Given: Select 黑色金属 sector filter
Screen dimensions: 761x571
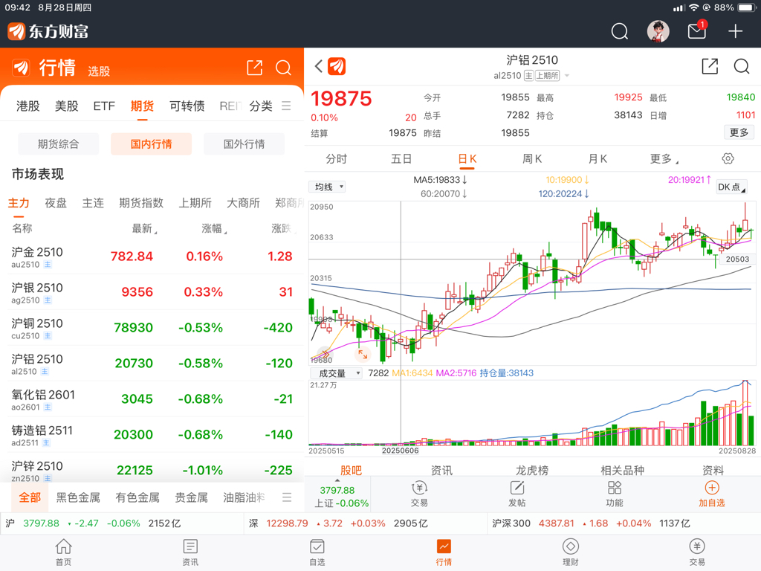Looking at the screenshot, I should 78,497.
